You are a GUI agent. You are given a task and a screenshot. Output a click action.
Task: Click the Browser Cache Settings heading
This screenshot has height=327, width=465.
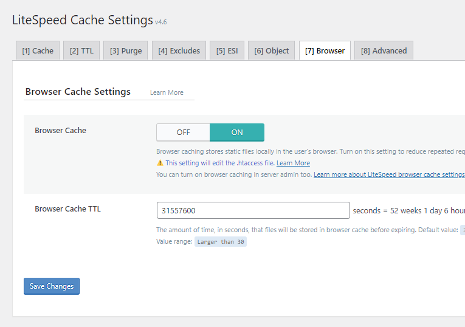pyautogui.click(x=78, y=92)
